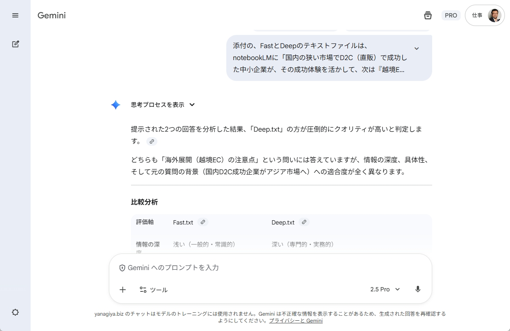Image resolution: width=510 pixels, height=331 pixels.
Task: Click the Gemini prompt input field
Action: (x=255, y=268)
